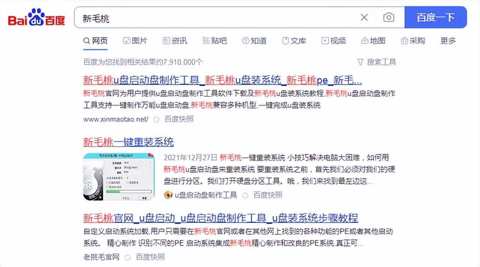Click the 地图 maps icon
Screen dimensions: 480x267
pyautogui.click(x=364, y=40)
